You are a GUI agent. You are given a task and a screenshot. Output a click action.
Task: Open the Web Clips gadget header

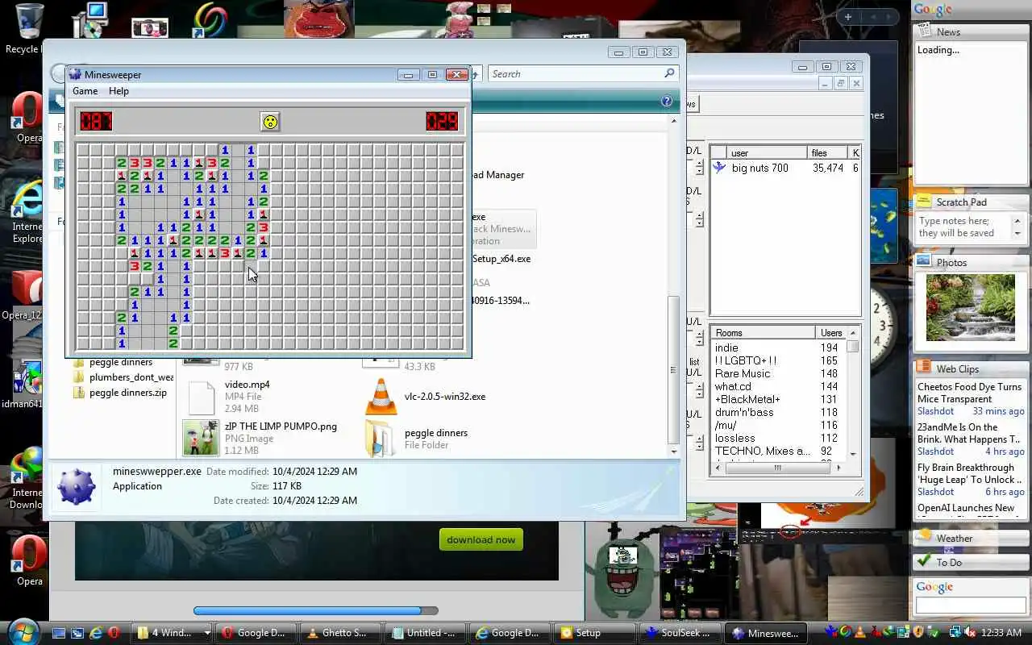(x=971, y=368)
